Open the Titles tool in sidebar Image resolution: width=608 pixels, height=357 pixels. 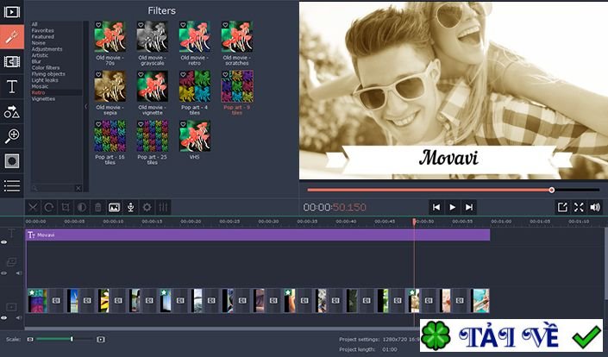tap(12, 86)
